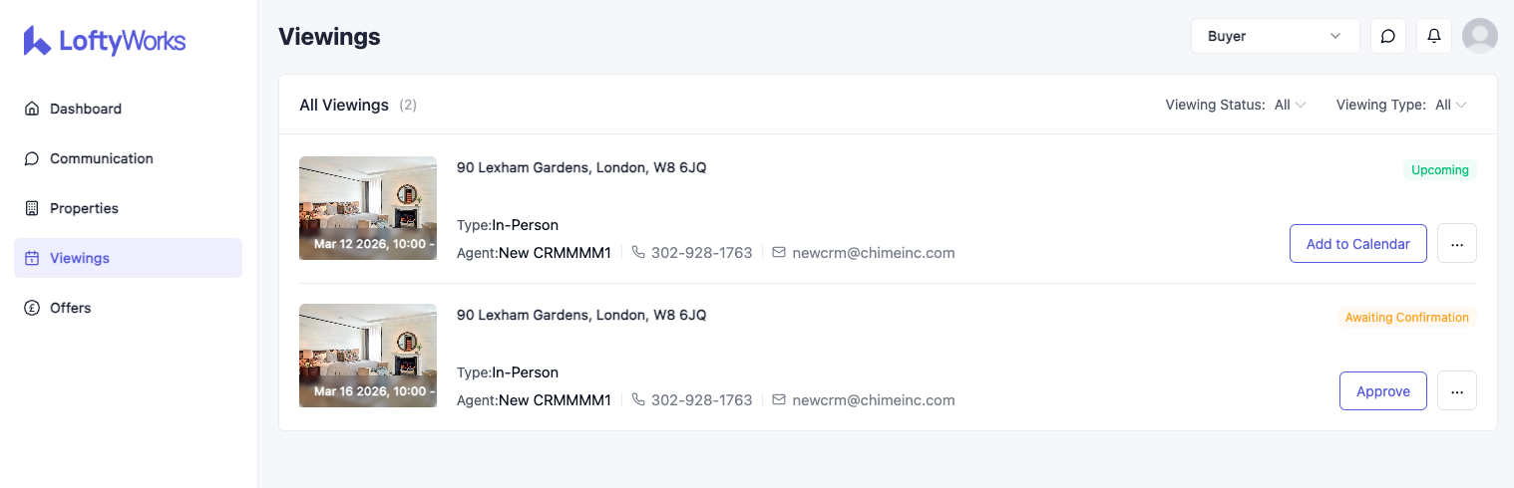Expand the Viewing Status filter
This screenshot has width=1514, height=488.
coord(1290,105)
